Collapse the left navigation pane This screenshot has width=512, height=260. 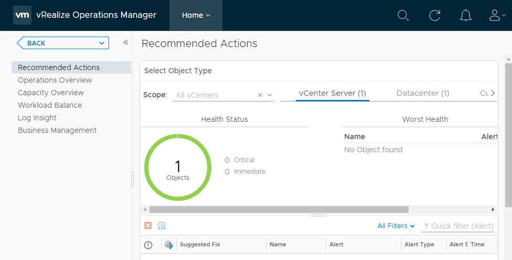(x=126, y=42)
